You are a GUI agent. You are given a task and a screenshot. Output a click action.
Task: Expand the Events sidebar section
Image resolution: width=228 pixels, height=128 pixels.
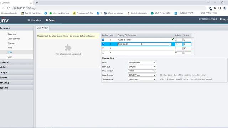(17, 78)
